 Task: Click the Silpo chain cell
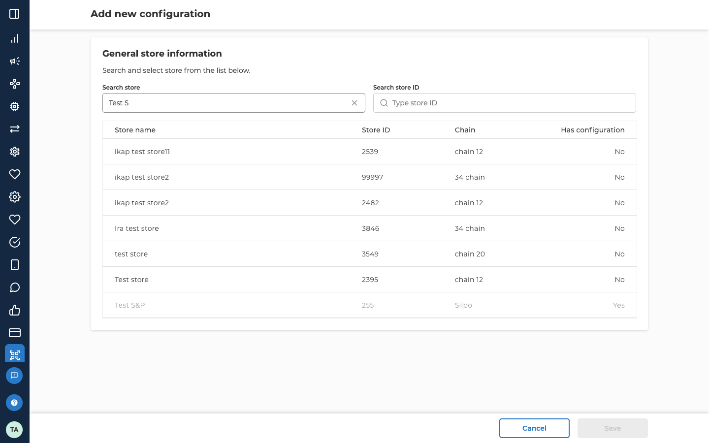[463, 305]
